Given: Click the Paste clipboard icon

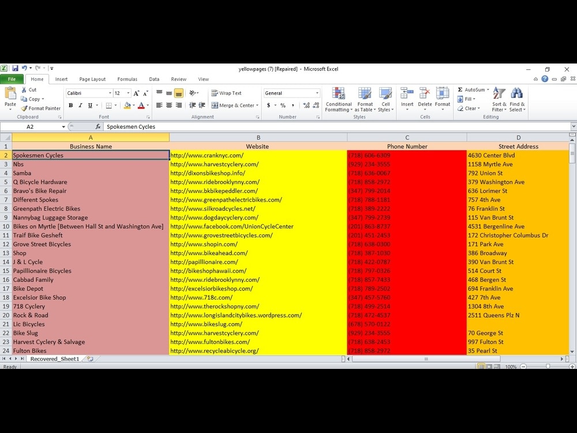Looking at the screenshot, I should (10, 93).
